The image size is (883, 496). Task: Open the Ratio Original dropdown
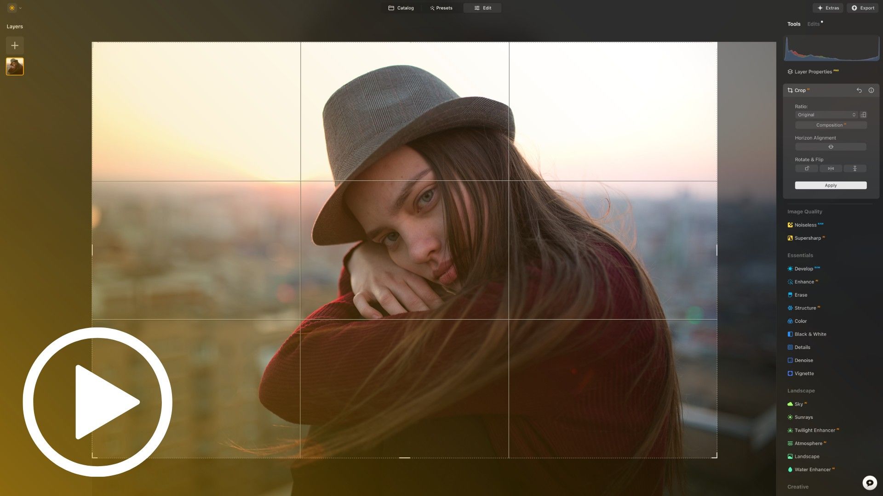tap(826, 115)
